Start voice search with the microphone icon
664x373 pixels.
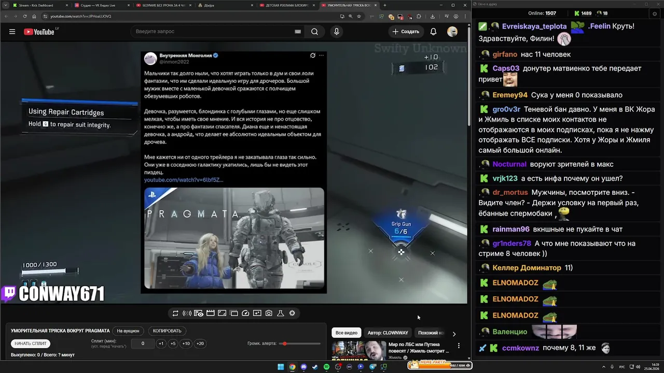pyautogui.click(x=337, y=32)
